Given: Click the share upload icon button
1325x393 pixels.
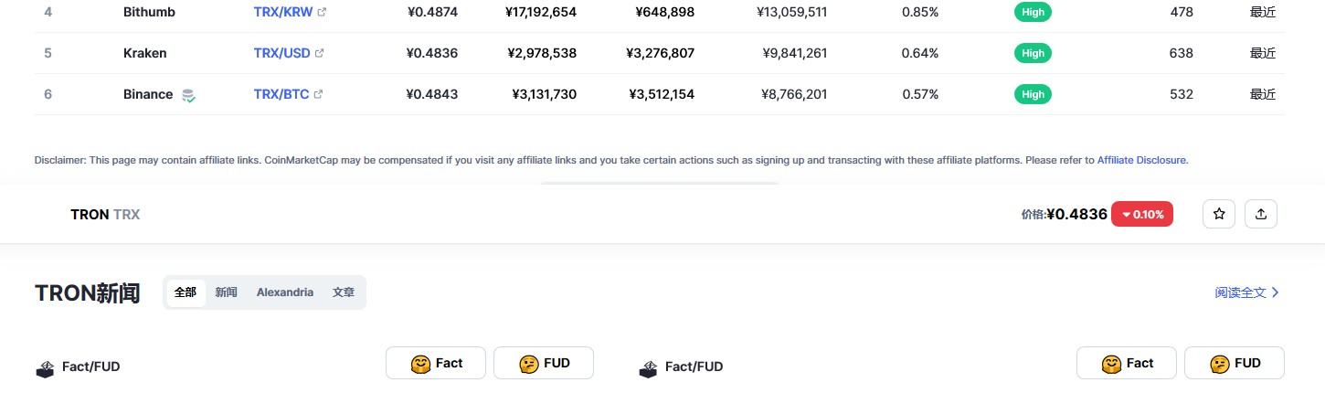Looking at the screenshot, I should click(1261, 214).
